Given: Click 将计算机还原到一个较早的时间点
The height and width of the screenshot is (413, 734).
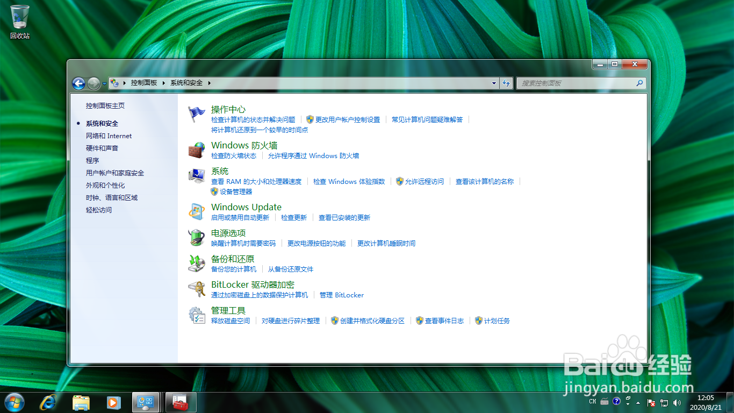Looking at the screenshot, I should click(x=260, y=130).
